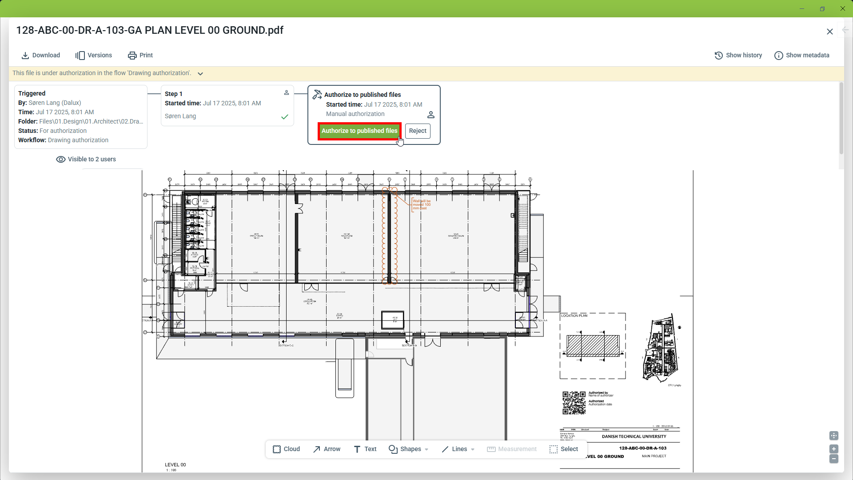The image size is (853, 480).
Task: Open the Shapes dropdown
Action: point(408,449)
